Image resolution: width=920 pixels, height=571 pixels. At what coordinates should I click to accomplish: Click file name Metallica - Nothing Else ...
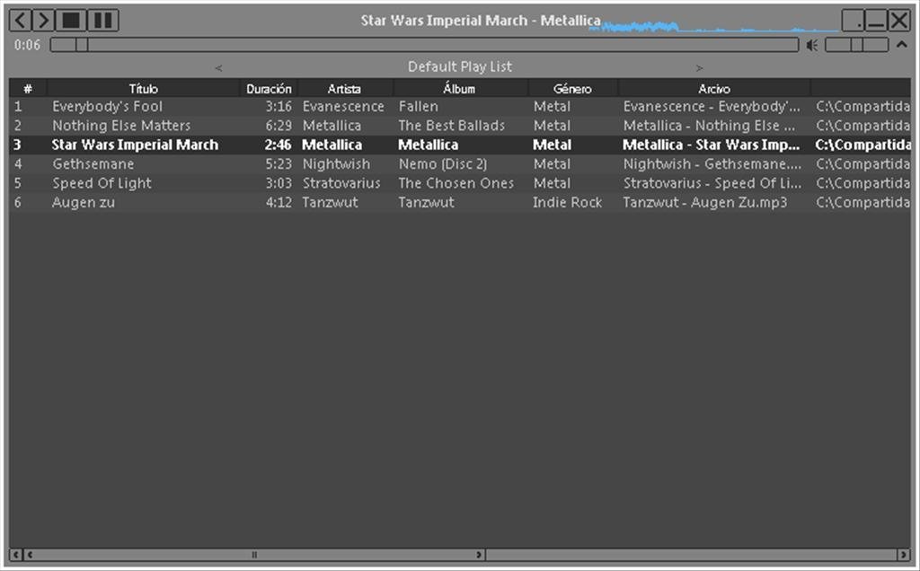(710, 126)
